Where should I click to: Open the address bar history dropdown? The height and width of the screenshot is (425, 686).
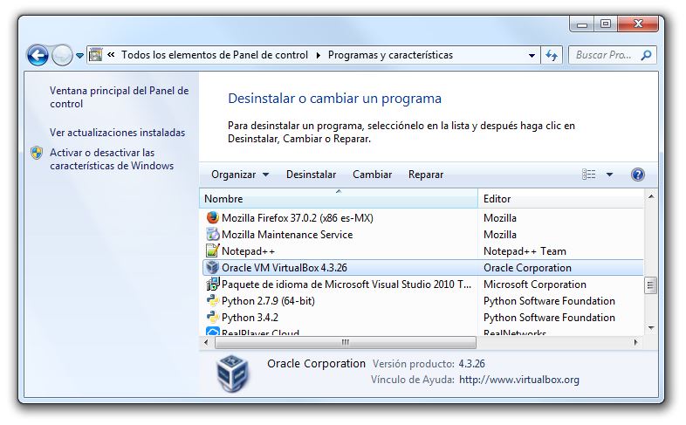[532, 56]
